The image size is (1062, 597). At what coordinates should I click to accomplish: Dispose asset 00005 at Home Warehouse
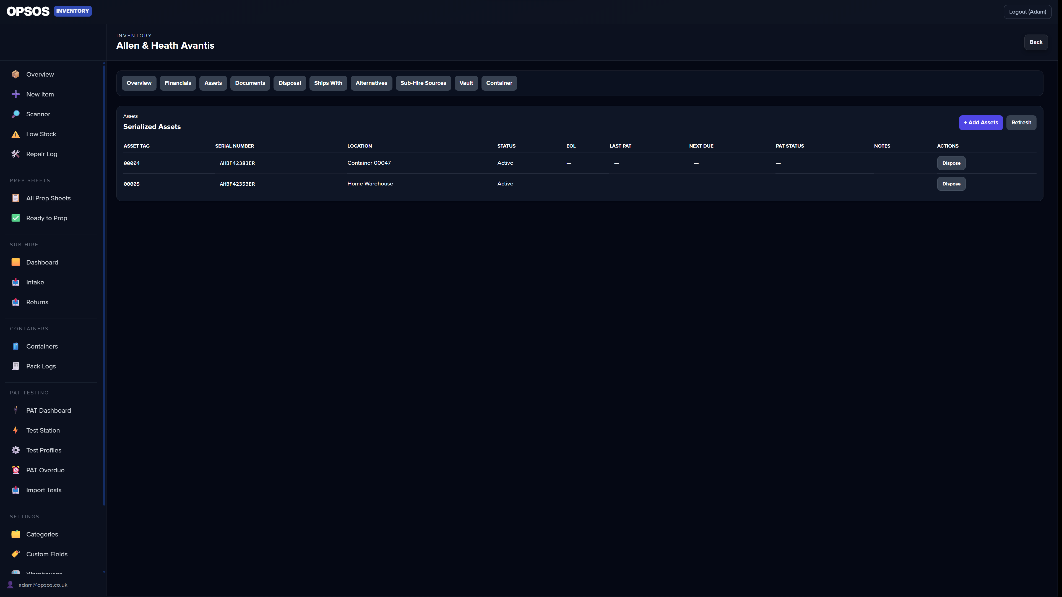(951, 184)
